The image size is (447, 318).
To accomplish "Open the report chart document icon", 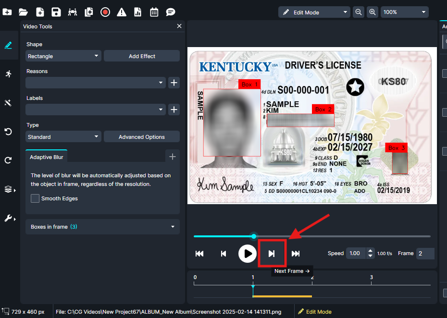I will click(137, 12).
